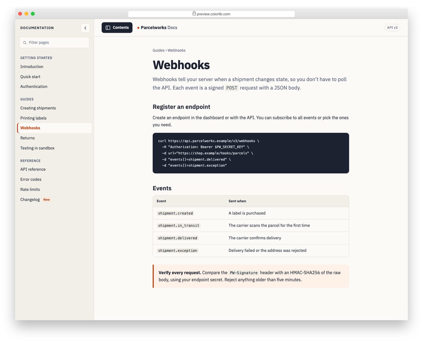Select the Webhooks sidebar item

(x=54, y=128)
